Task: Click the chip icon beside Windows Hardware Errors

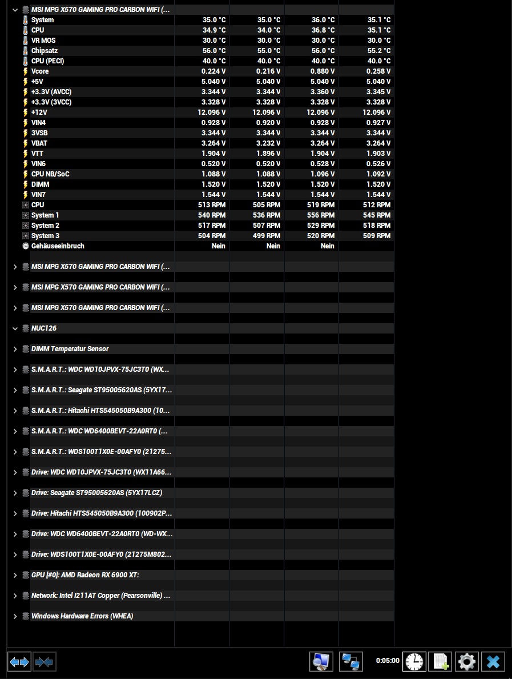Action: tap(26, 616)
